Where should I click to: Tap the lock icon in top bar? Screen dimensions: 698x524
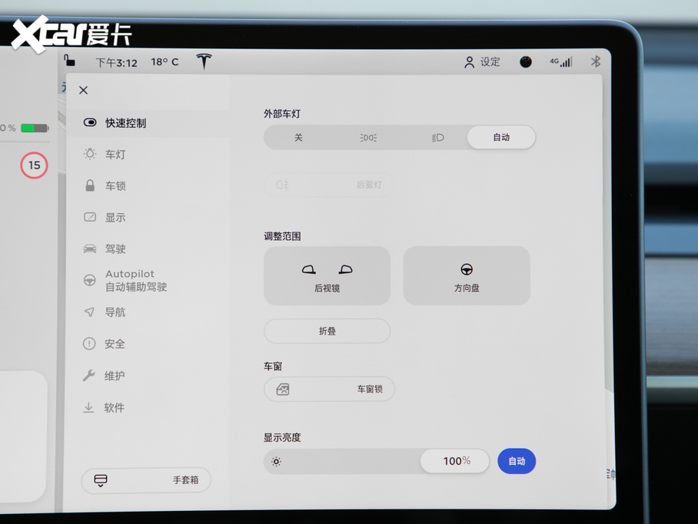tap(70, 60)
